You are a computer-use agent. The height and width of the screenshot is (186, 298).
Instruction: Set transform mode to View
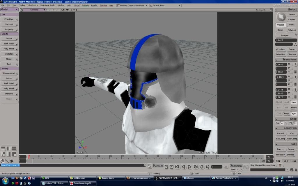pyautogui.click(x=294, y=102)
